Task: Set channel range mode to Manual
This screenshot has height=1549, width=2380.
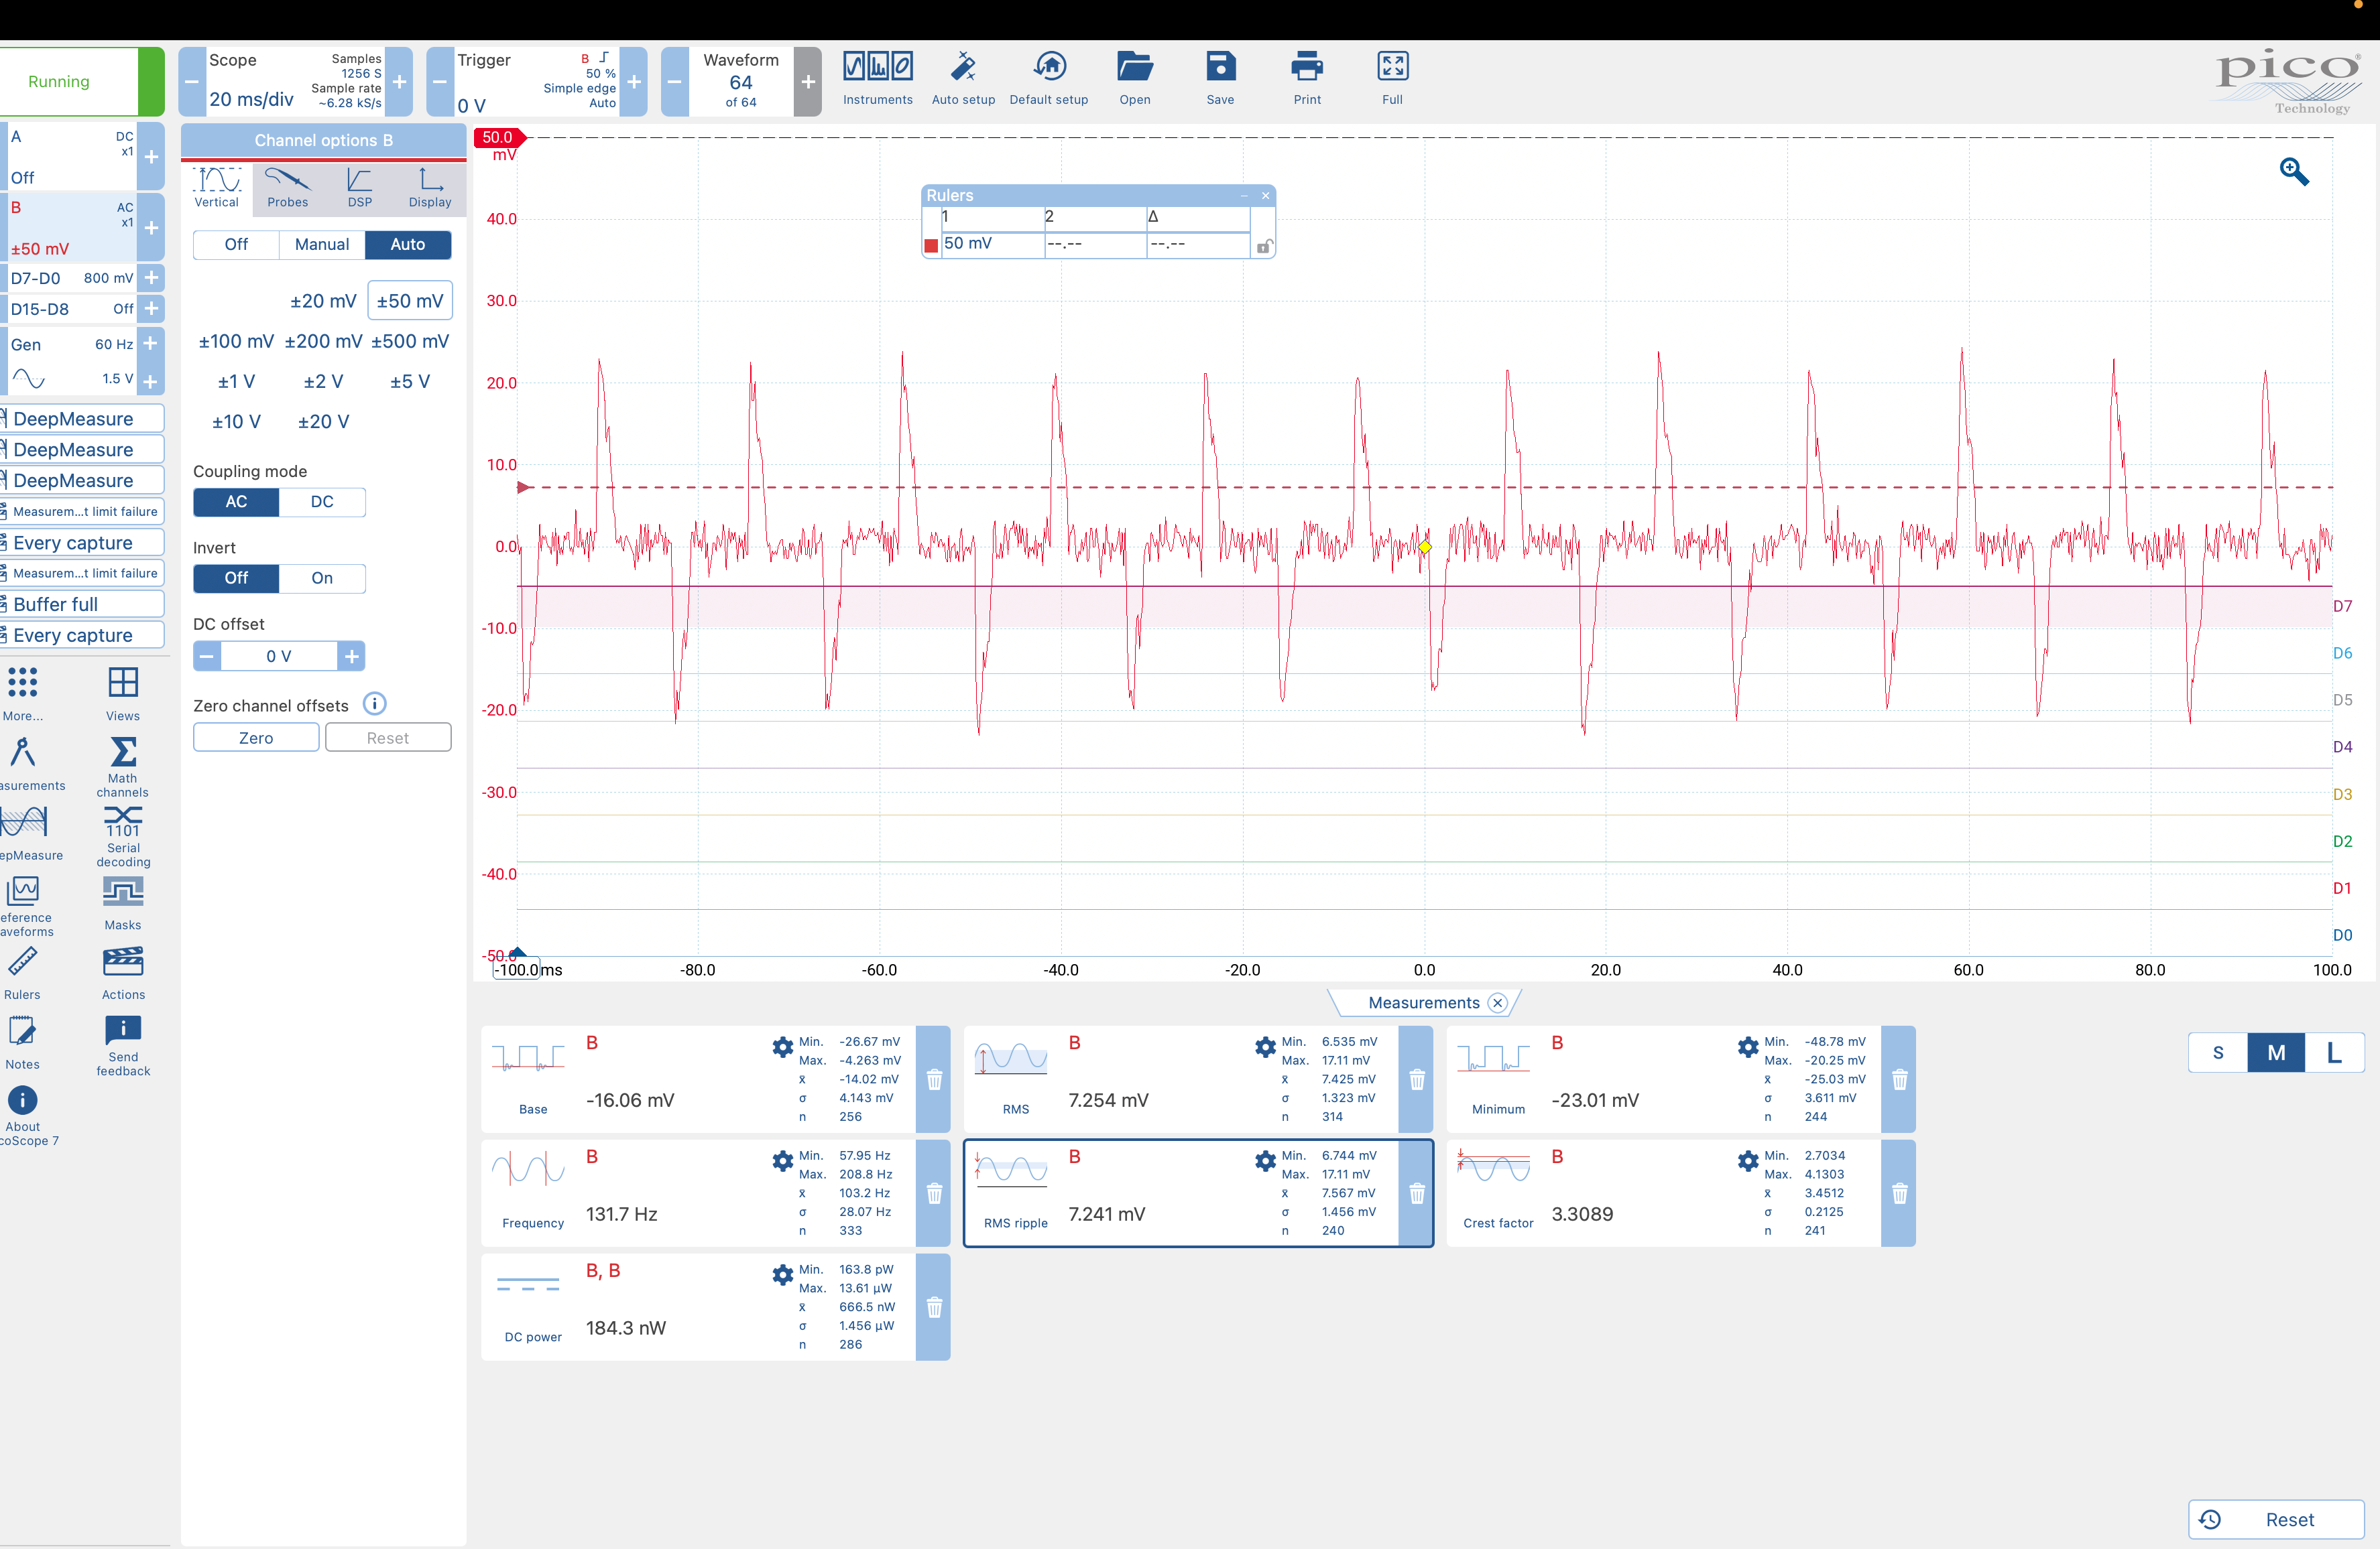Action: pos(321,244)
